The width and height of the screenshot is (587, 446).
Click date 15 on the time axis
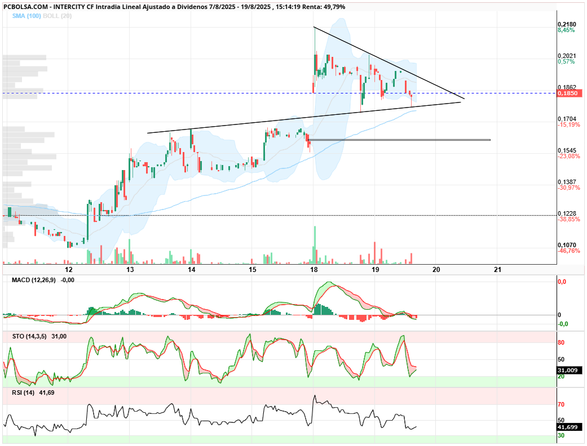point(252,270)
